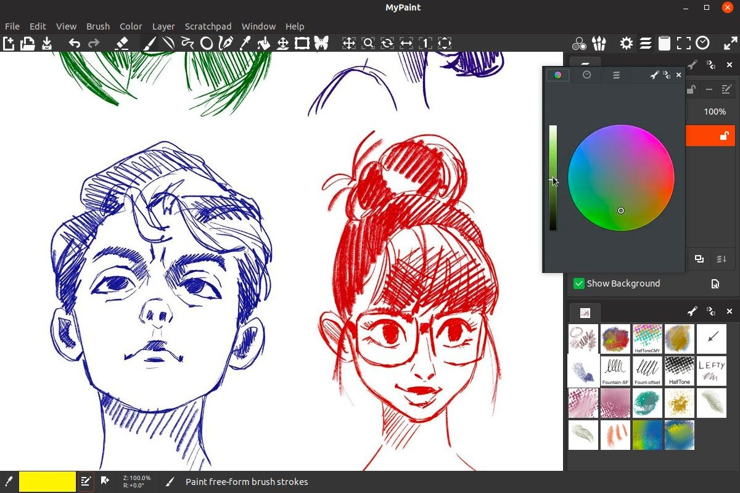Uncheck the Show Background checkbox
This screenshot has width=740, height=493.
point(578,283)
